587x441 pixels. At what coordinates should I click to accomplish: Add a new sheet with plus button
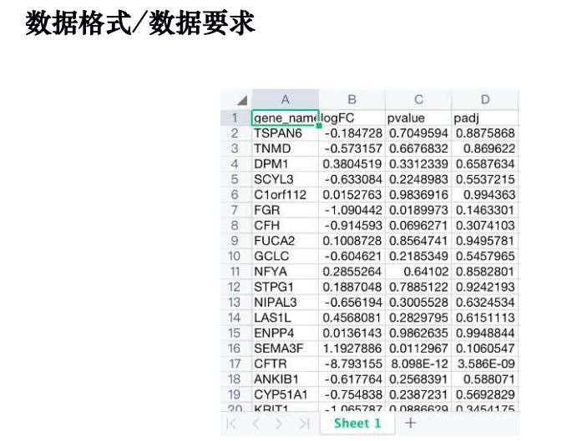coord(411,423)
